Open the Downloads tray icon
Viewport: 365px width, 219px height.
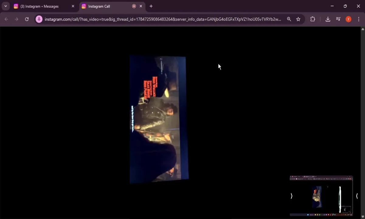328,19
